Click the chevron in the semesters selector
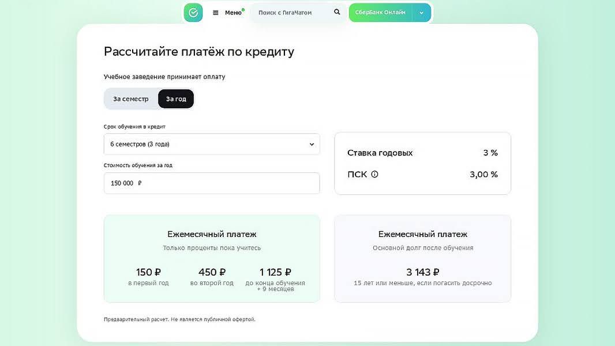Viewport: 615px width, 346px height. click(x=312, y=144)
